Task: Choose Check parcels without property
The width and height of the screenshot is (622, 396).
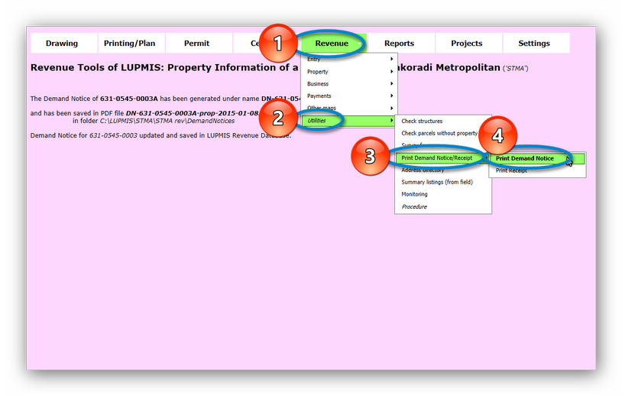Action: click(x=443, y=133)
